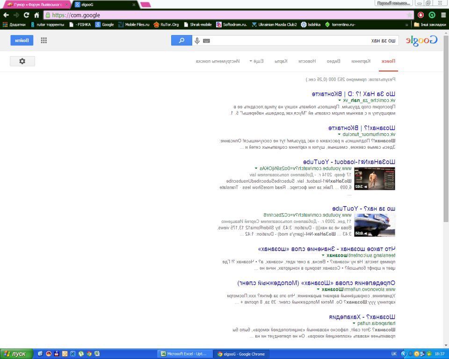Expand the Ещё dropdown menu
Viewport: 449px width, 359px height.
coord(257,61)
